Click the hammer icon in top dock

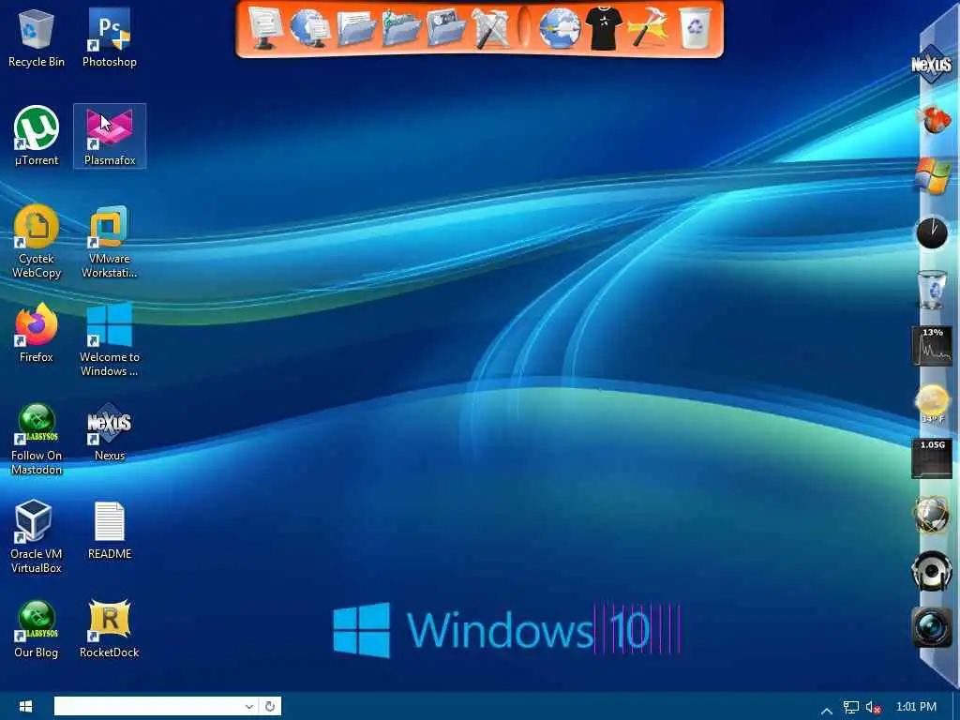tap(647, 28)
